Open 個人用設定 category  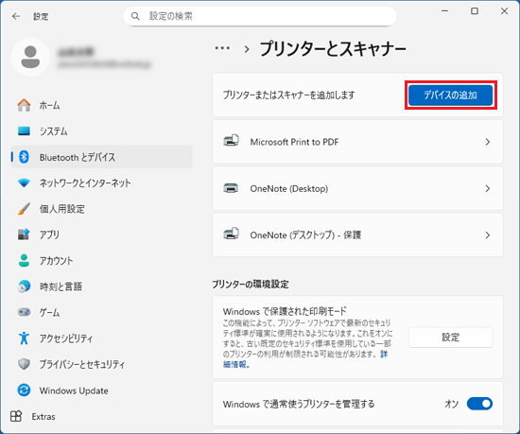[102, 209]
